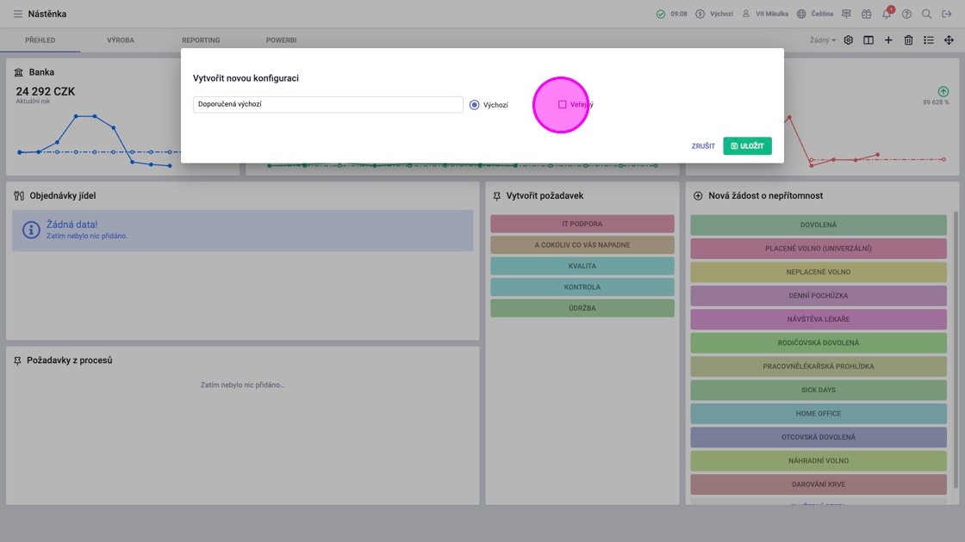The width and height of the screenshot is (965, 542).
Task: Switch to the VÝROBA tab
Action: coord(121,40)
